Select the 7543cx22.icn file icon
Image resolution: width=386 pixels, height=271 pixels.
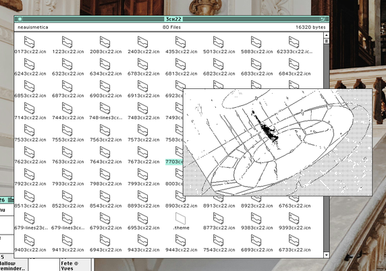click(218, 241)
